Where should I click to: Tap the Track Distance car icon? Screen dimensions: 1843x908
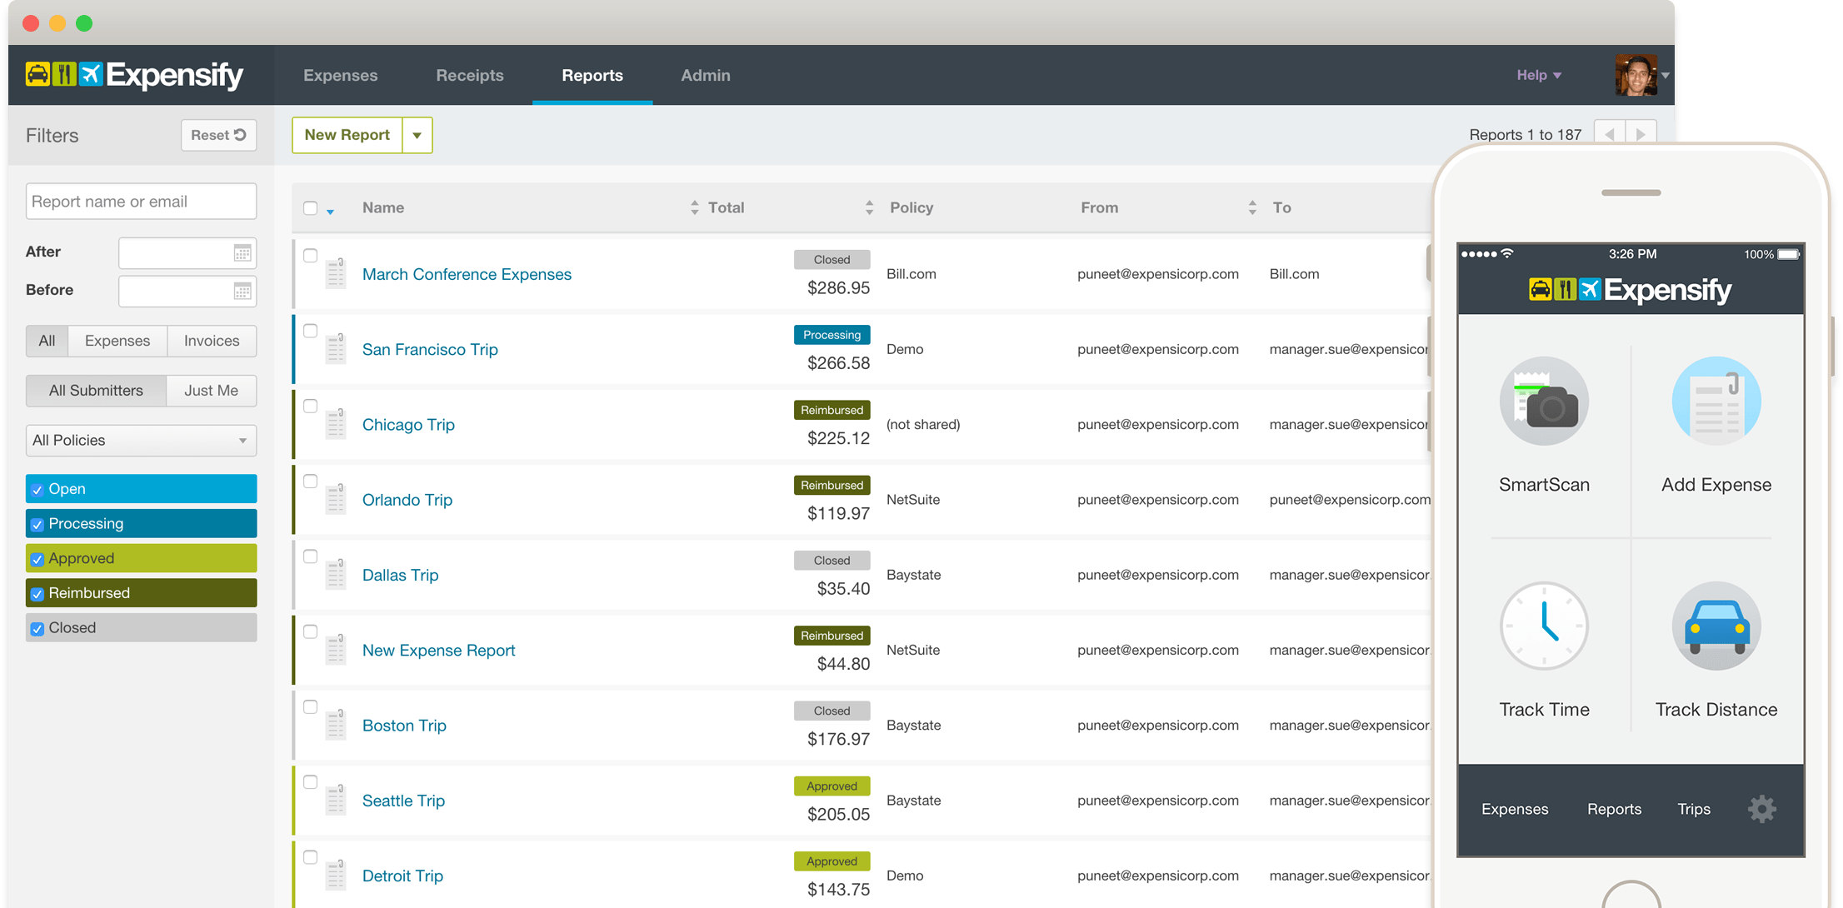[x=1716, y=626]
